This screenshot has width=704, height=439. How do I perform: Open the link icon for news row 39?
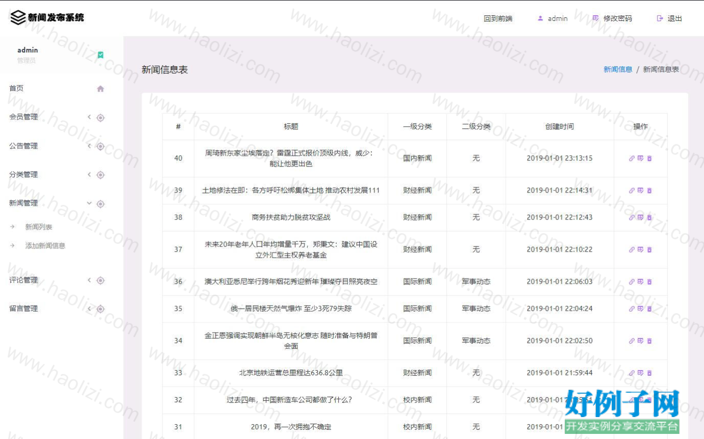[x=632, y=190]
